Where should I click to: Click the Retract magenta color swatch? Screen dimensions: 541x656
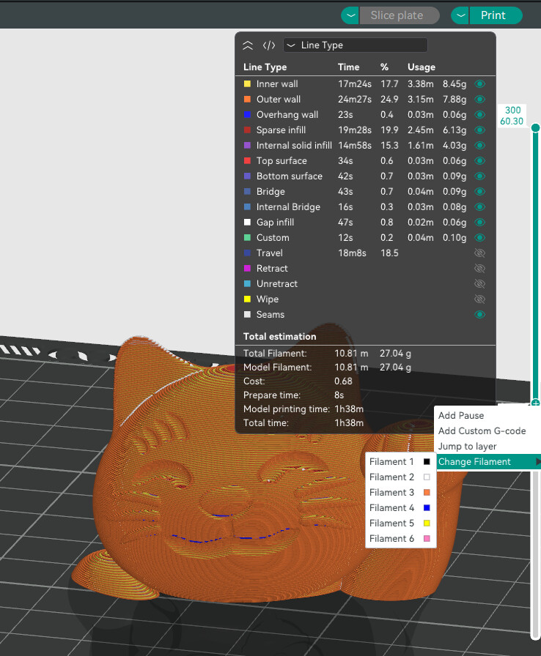[x=248, y=269]
